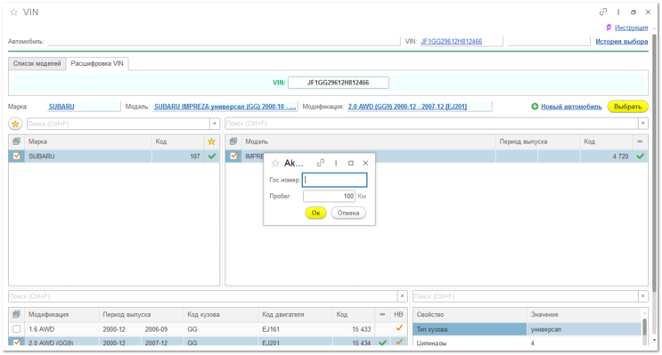662x355 pixels.
Task: Sort by Свойство column header
Action: click(470, 315)
